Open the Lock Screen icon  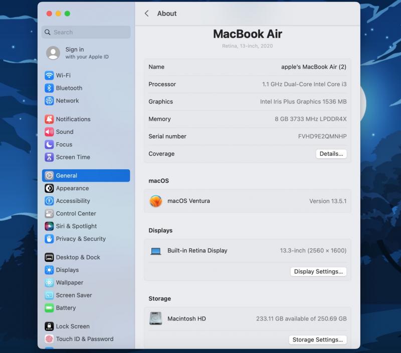click(x=49, y=326)
